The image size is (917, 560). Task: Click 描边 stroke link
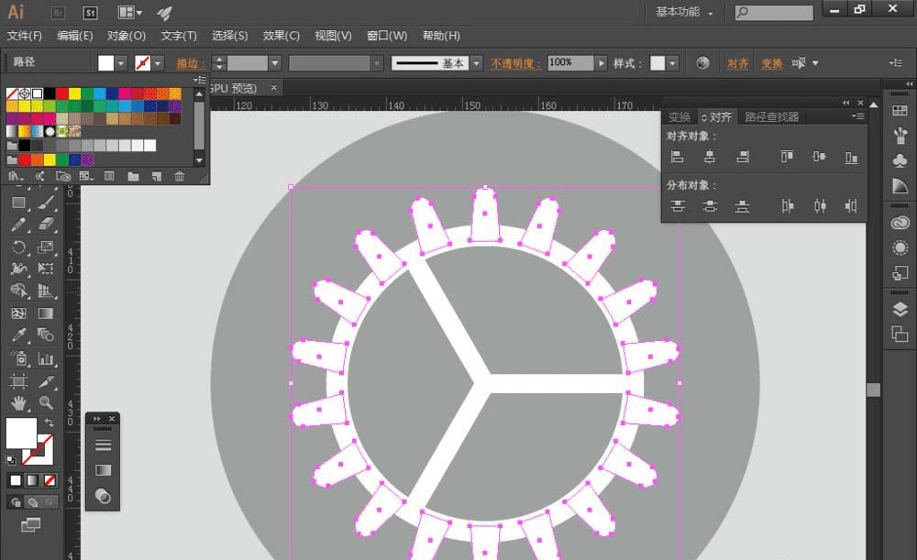pos(190,63)
